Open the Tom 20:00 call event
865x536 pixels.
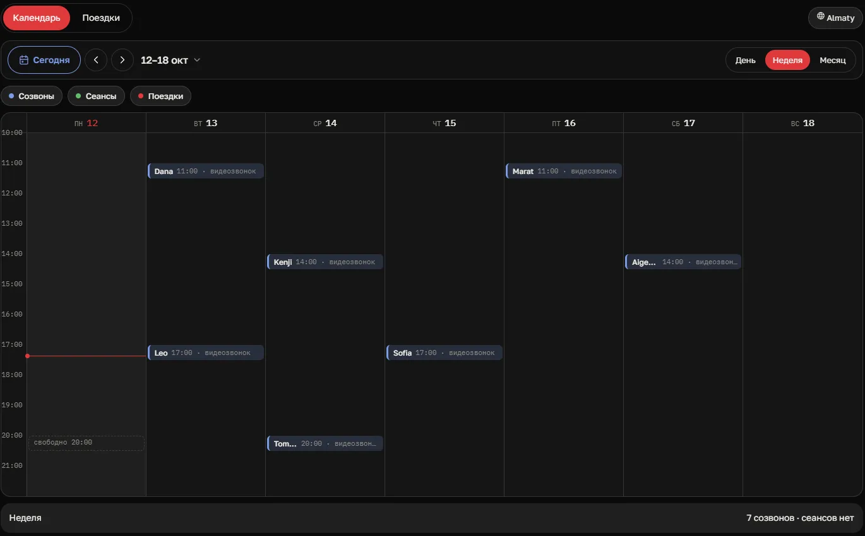click(325, 443)
